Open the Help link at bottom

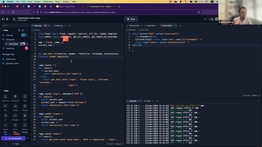click(16, 144)
